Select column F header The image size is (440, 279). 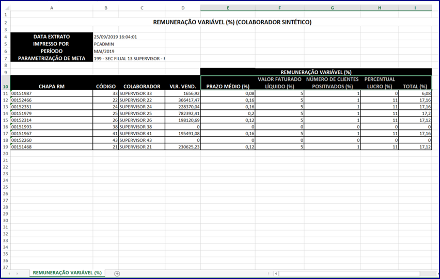pyautogui.click(x=279, y=8)
